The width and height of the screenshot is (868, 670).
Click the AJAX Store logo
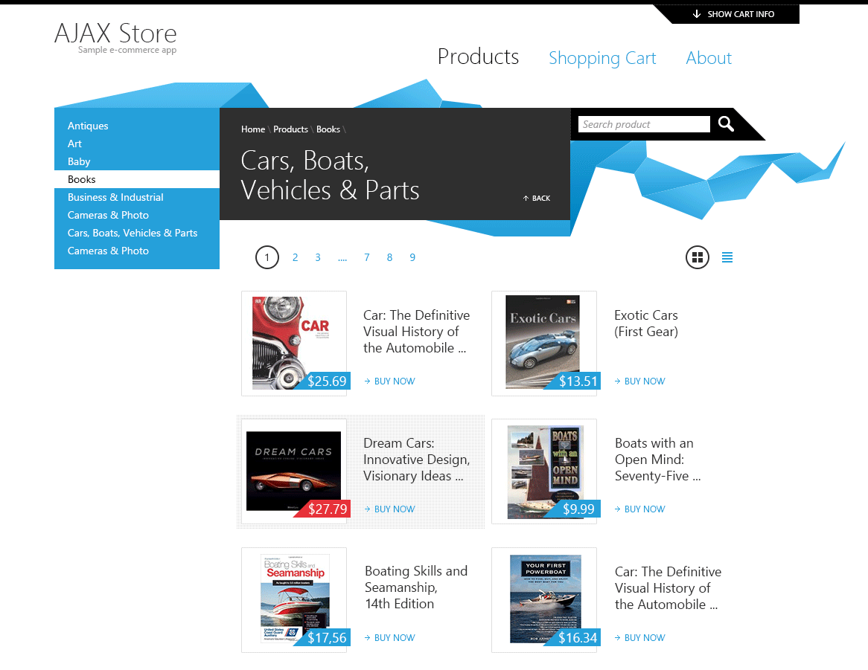pyautogui.click(x=115, y=34)
